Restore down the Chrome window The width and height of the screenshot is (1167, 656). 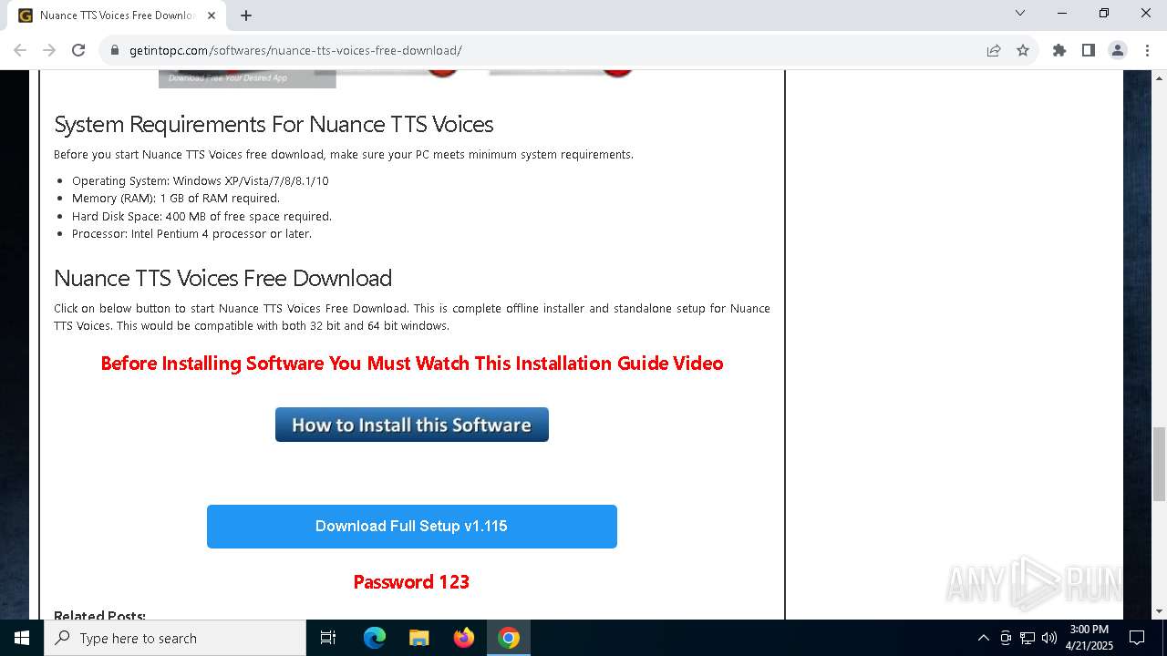click(1104, 13)
